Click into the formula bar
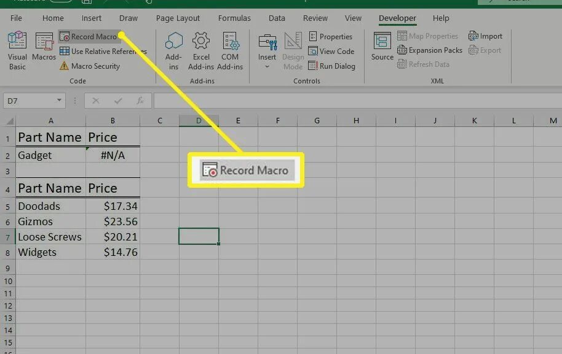 358,101
